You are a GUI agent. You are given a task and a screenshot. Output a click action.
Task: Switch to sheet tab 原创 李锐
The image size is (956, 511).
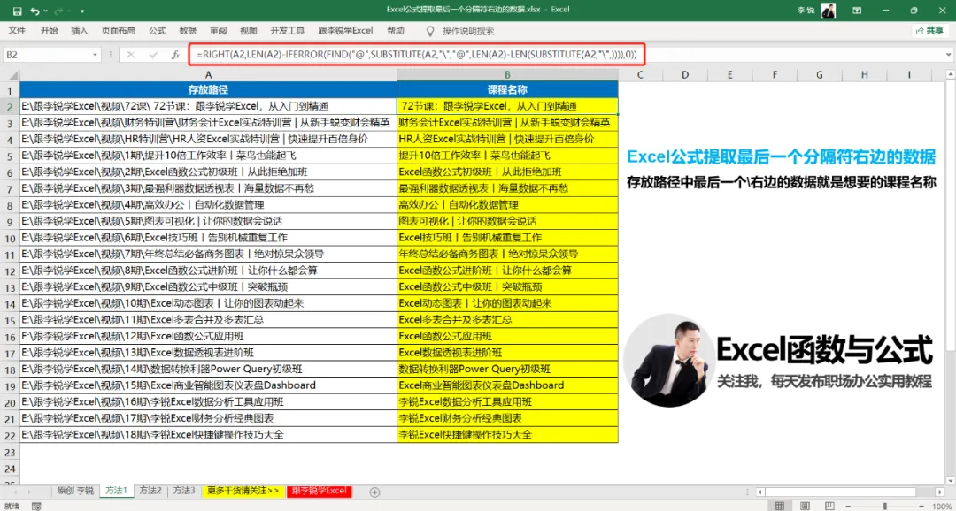click(x=75, y=491)
